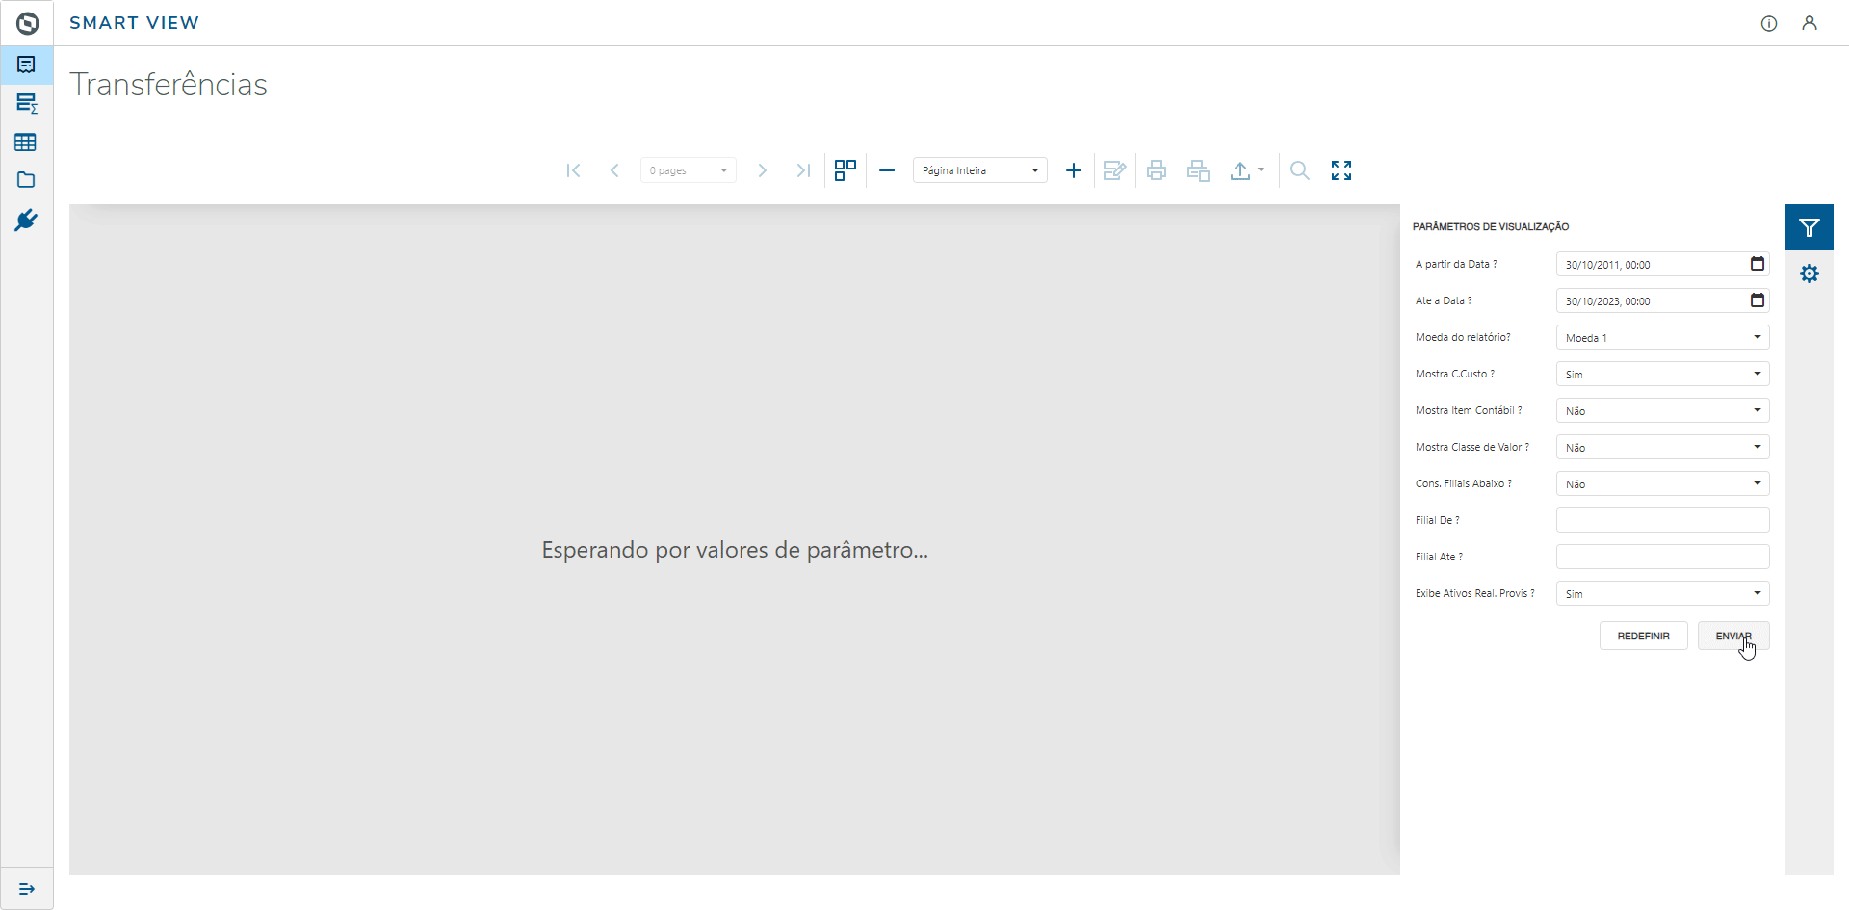
Task: Click the Filial Ate input field
Action: click(1663, 557)
